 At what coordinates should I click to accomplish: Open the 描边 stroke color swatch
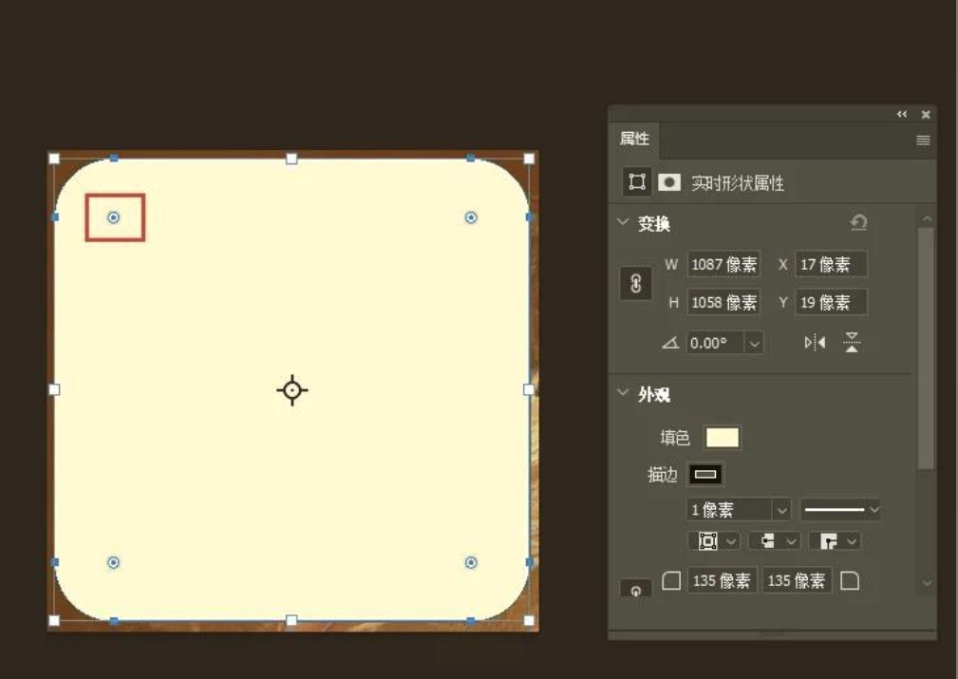pyautogui.click(x=705, y=474)
